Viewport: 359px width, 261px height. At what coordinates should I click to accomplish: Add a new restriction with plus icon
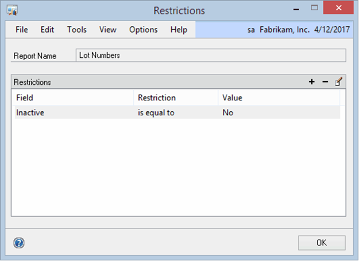pos(311,81)
